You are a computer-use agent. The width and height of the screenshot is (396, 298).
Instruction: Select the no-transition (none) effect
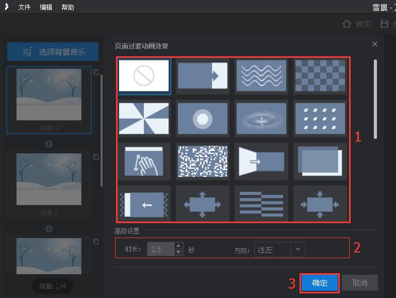[144, 76]
